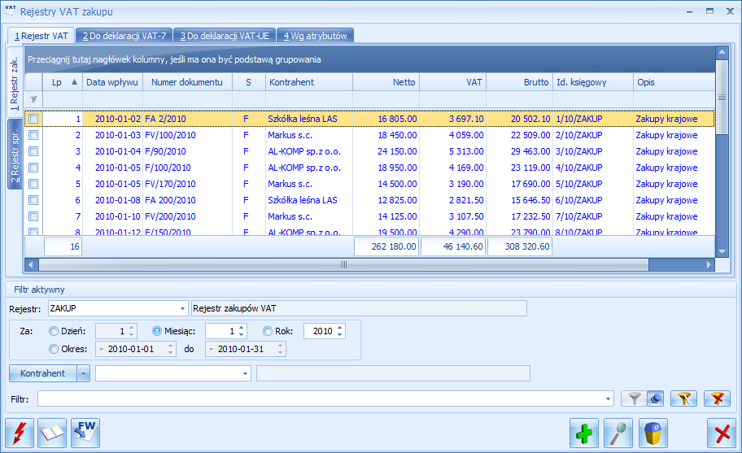Open the start date 2010-01-01 picker
742x453 pixels.
point(102,350)
